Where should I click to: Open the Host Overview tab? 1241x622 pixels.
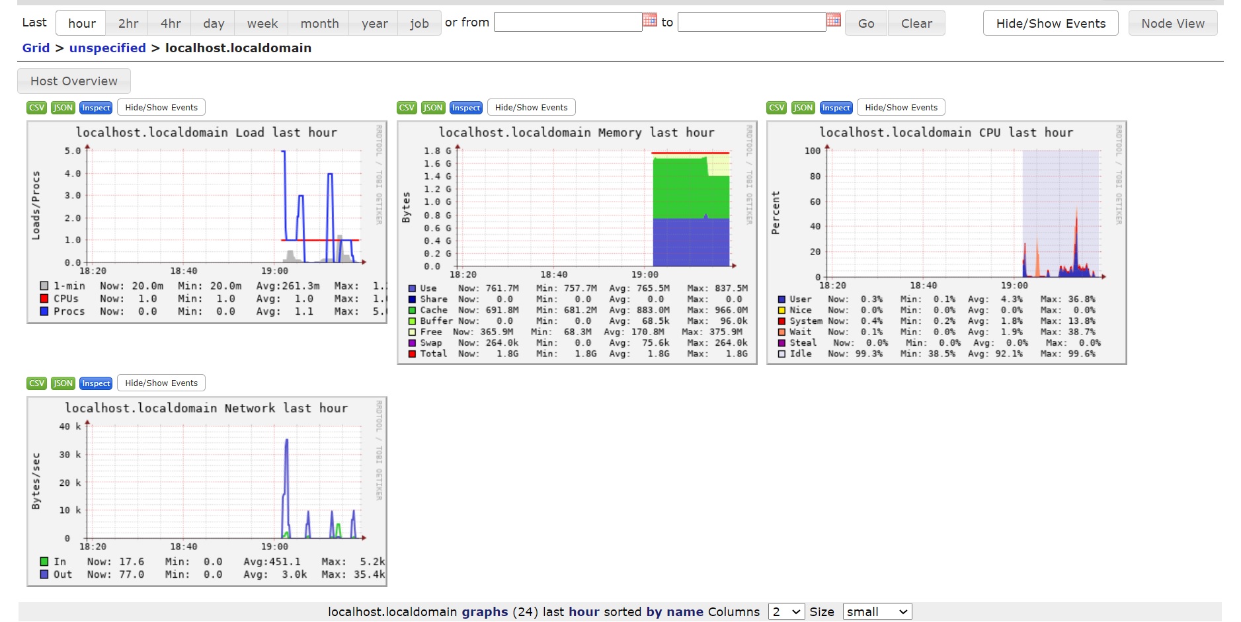point(74,81)
